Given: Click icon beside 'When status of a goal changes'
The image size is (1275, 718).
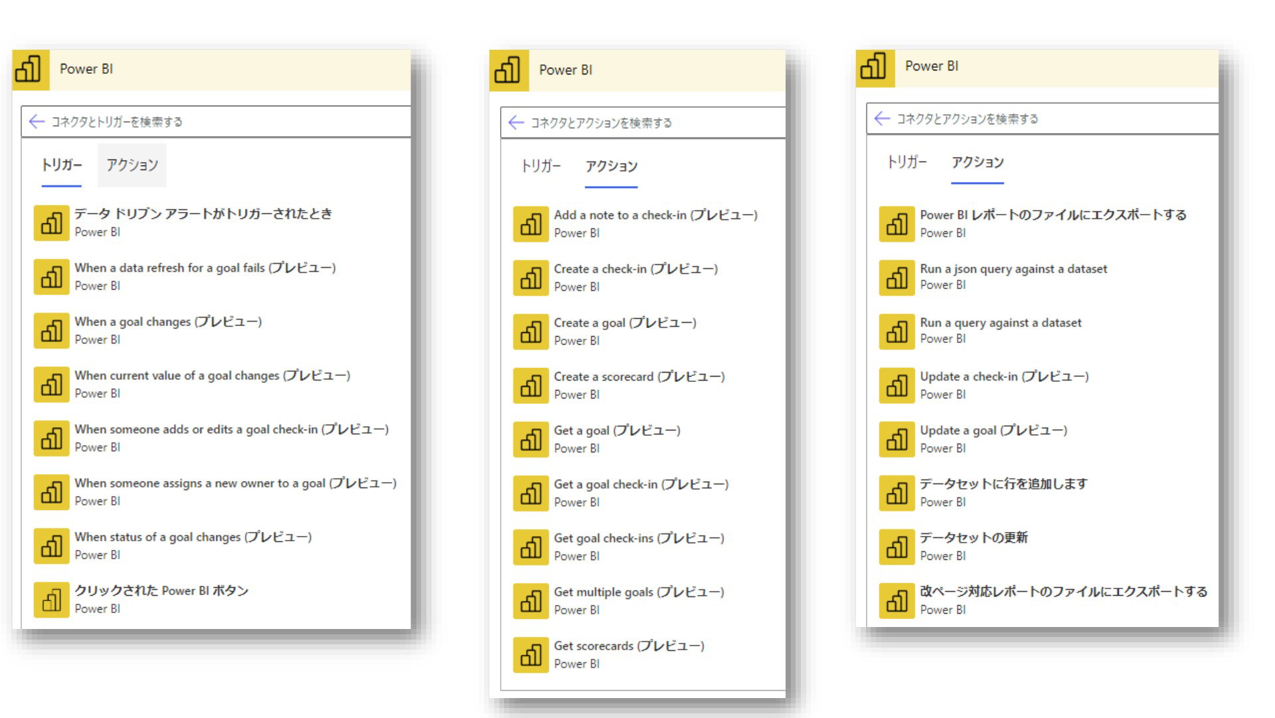Looking at the screenshot, I should click(x=52, y=546).
